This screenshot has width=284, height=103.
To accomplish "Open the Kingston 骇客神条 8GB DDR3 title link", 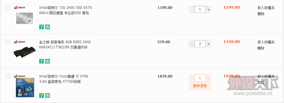I will (65, 45).
